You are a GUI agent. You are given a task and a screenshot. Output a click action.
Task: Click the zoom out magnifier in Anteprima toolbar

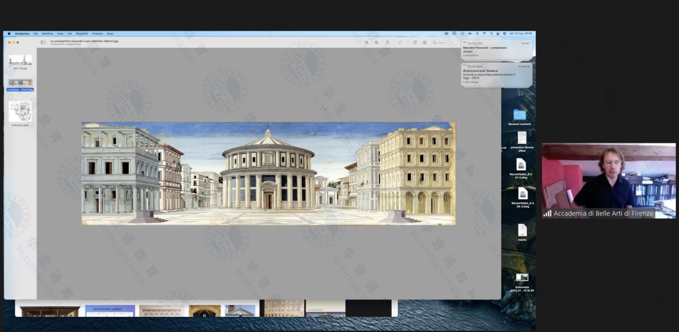(x=367, y=42)
